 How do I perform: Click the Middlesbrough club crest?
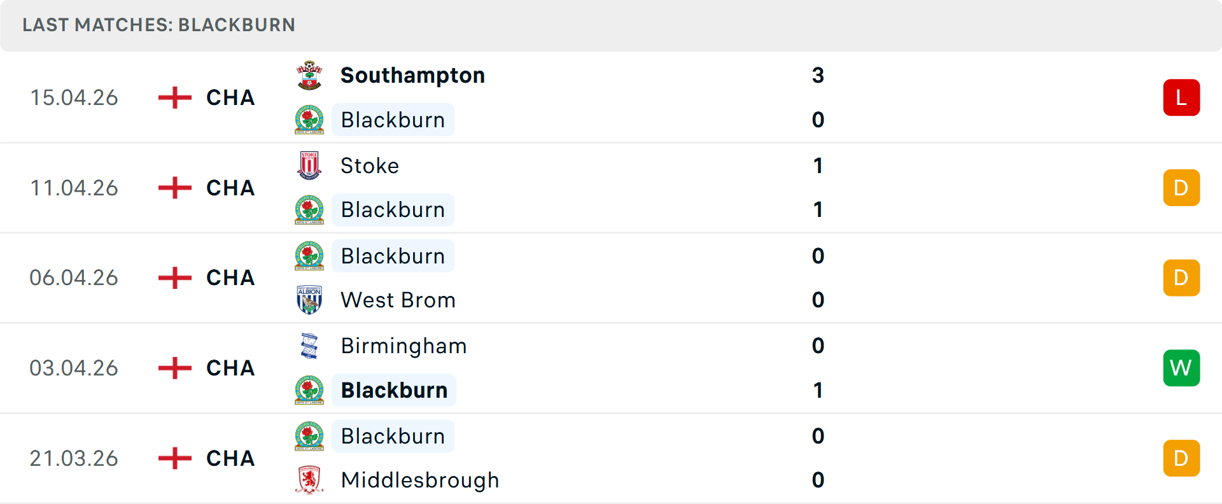click(309, 480)
